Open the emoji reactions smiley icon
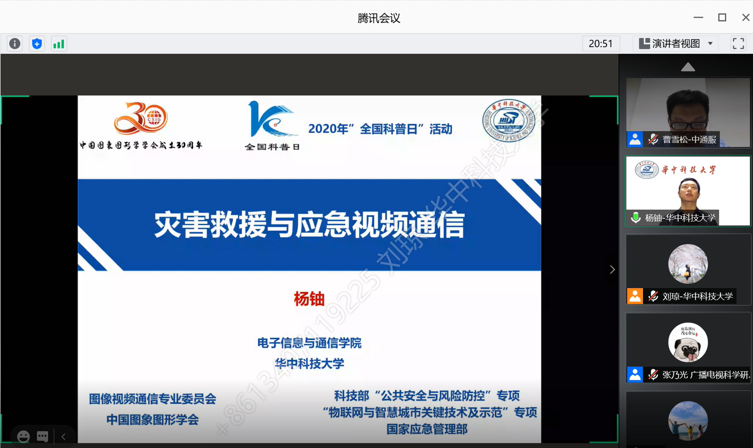The image size is (753, 448). (24, 436)
